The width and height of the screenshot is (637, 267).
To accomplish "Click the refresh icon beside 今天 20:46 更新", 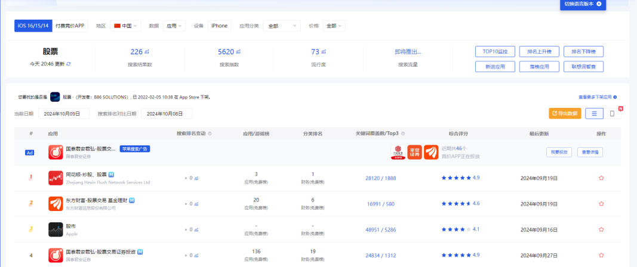I will (x=69, y=64).
